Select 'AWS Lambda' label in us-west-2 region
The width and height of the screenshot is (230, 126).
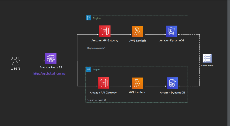coord(137,93)
